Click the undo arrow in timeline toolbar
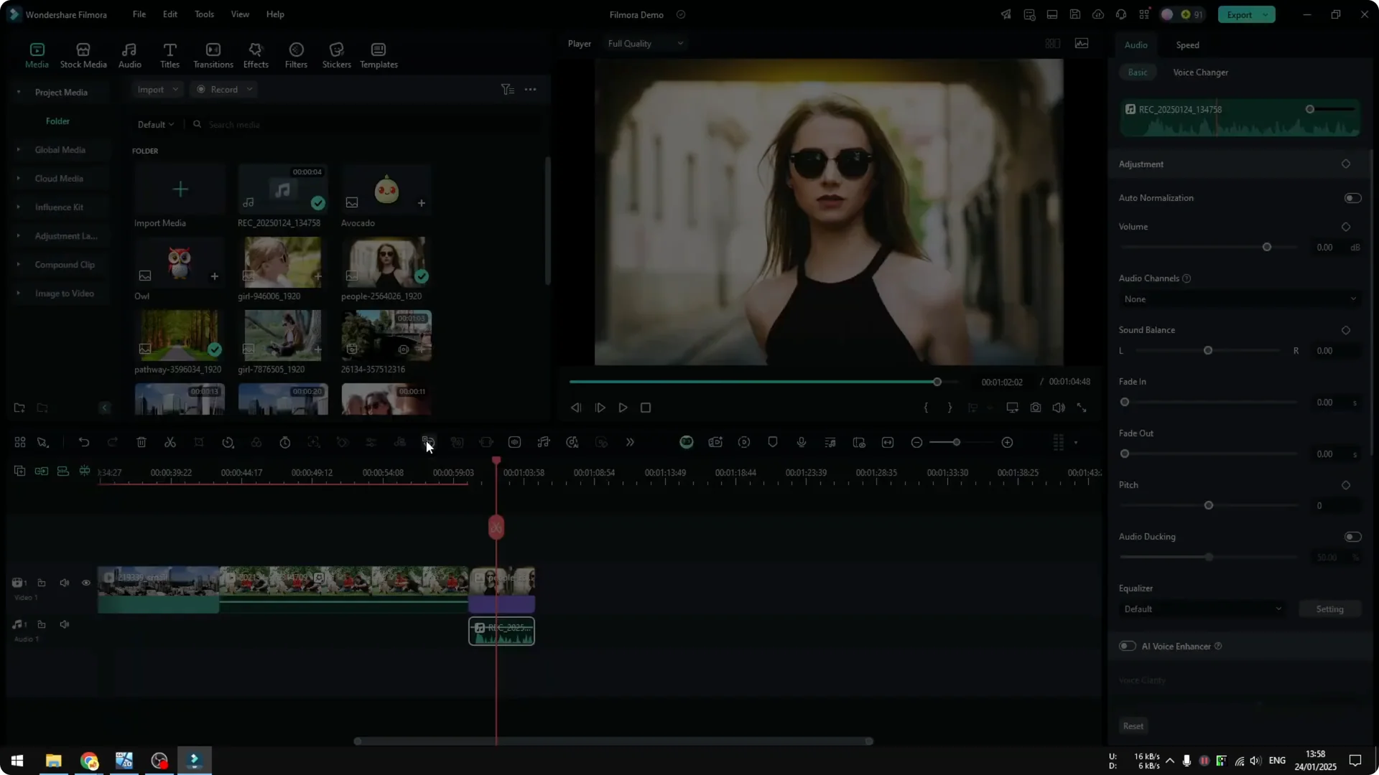Viewport: 1379px width, 775px height. [x=84, y=442]
